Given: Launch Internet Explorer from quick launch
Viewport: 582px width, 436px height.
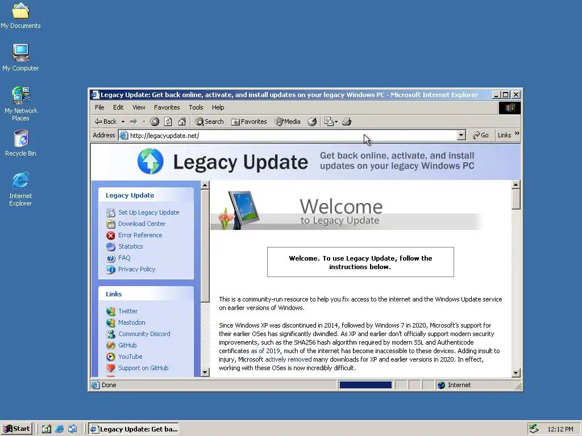Looking at the screenshot, I should 59,429.
